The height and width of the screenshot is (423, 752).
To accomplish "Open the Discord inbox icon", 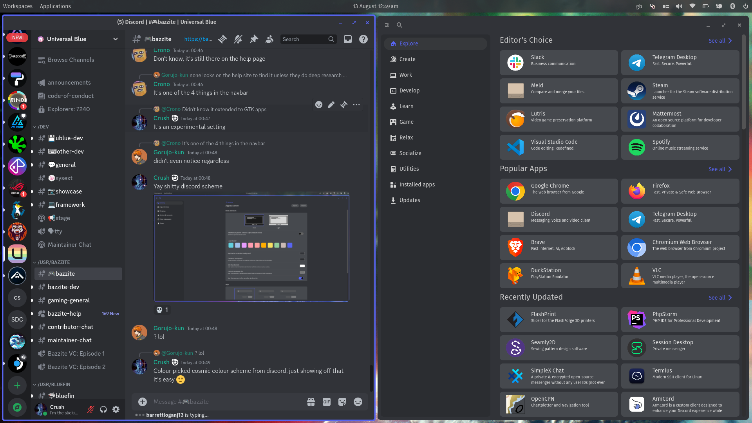I will coord(348,39).
